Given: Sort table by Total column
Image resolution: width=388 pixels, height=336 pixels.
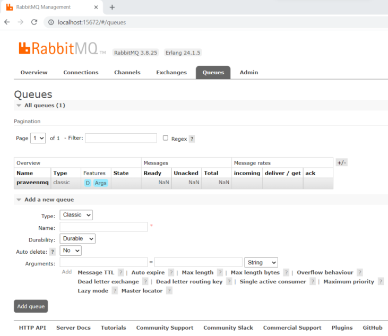Looking at the screenshot, I should [x=211, y=173].
